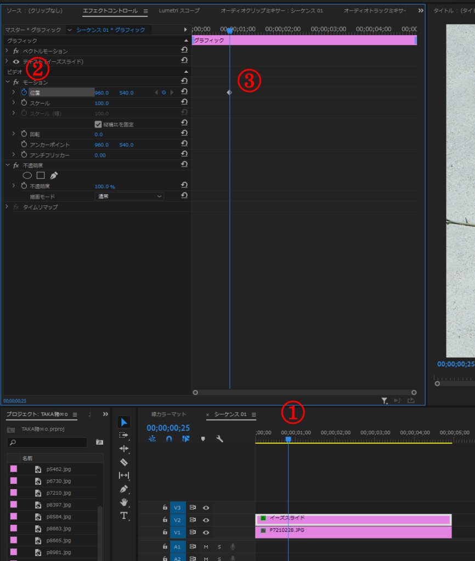The height and width of the screenshot is (561, 475).
Task: Open the オーディオクリップミキサー tab
Action: (272, 11)
